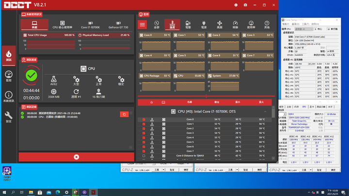Uncheck the Core 3 sensor checkbox
349x196 pixels.
[144, 133]
